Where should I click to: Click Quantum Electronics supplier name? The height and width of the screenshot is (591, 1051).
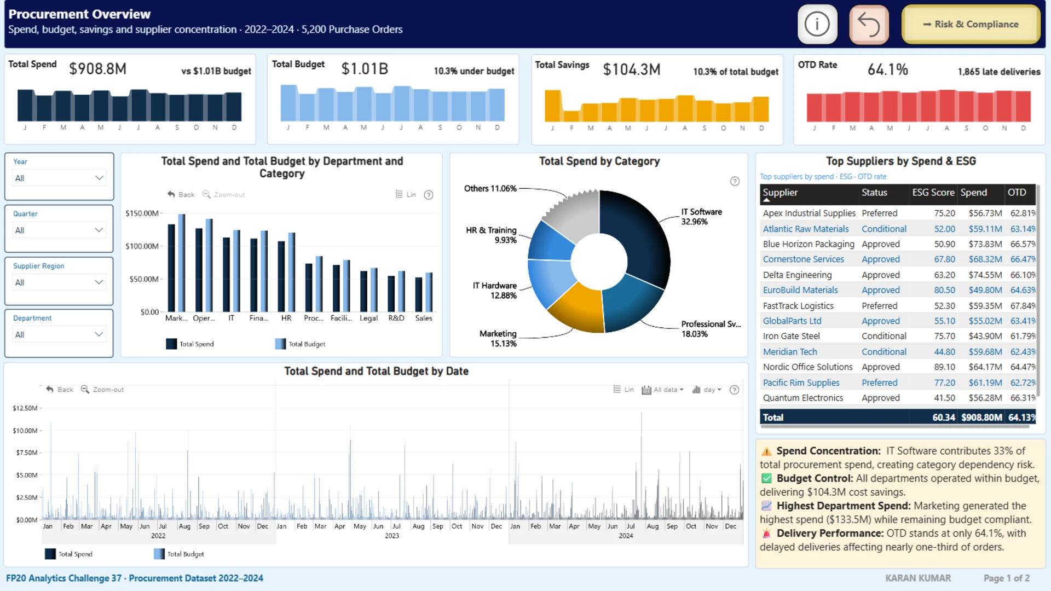click(803, 398)
